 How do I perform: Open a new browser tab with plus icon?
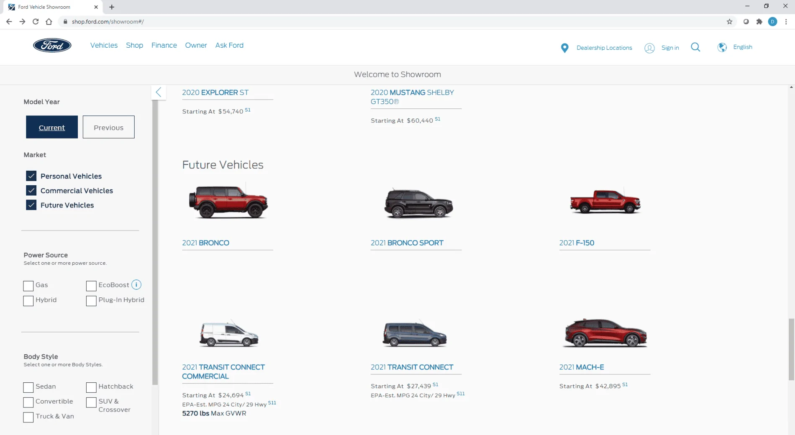pyautogui.click(x=112, y=7)
